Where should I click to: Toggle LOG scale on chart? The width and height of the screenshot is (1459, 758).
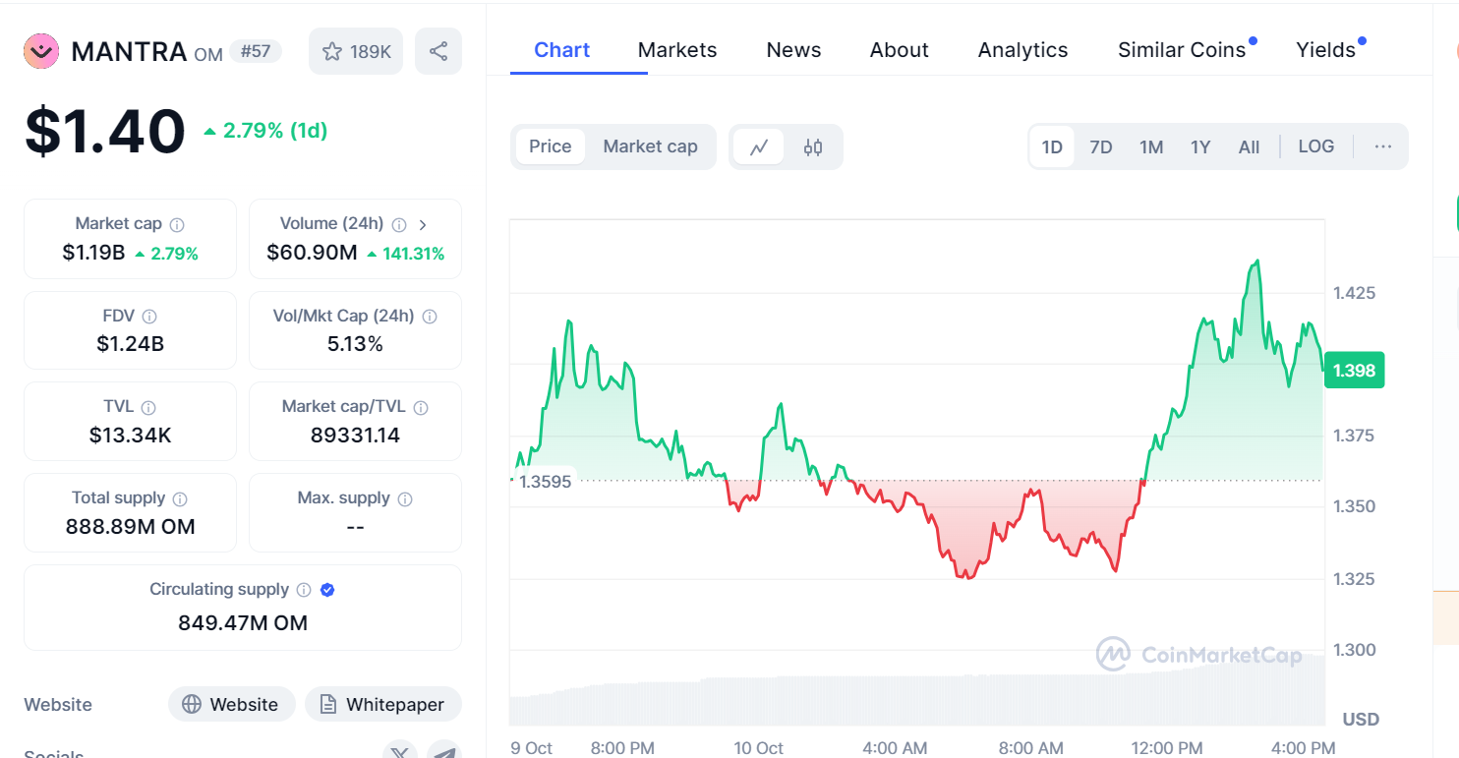[1315, 146]
